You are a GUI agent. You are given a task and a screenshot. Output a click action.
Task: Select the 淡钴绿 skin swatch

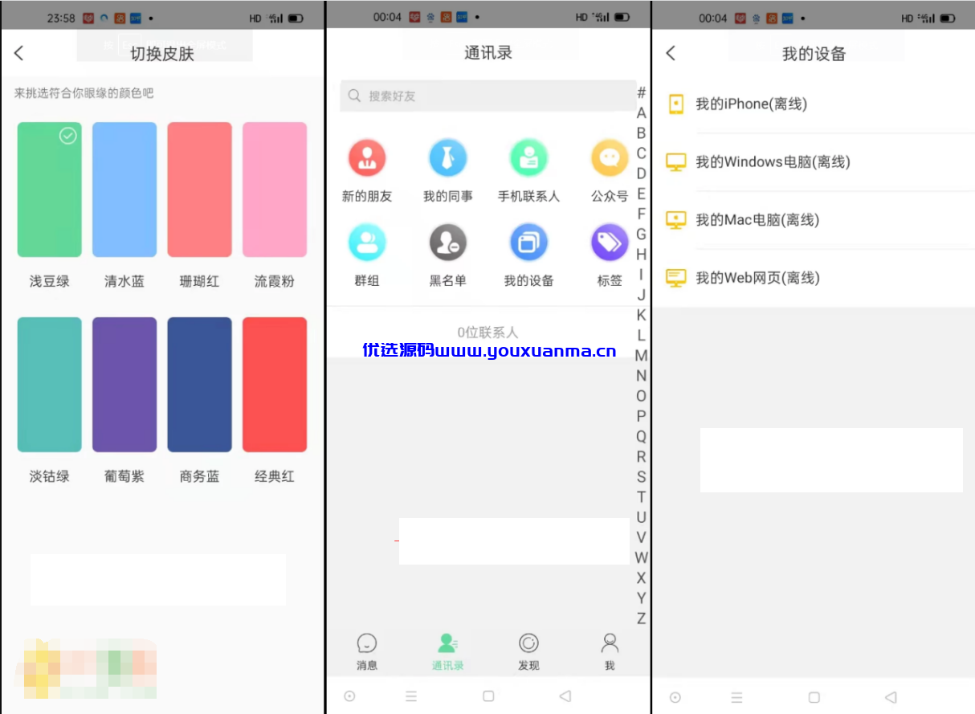(50, 385)
